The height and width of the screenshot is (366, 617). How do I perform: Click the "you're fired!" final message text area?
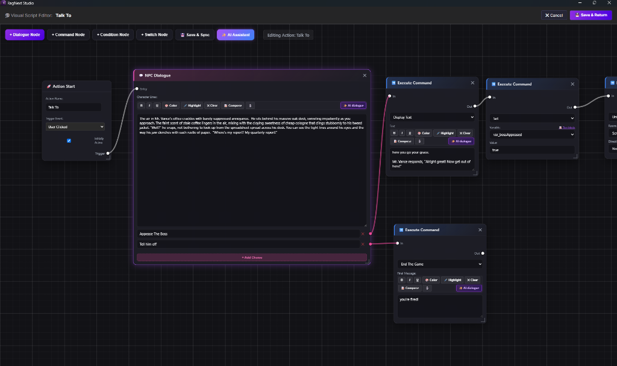tap(440, 306)
